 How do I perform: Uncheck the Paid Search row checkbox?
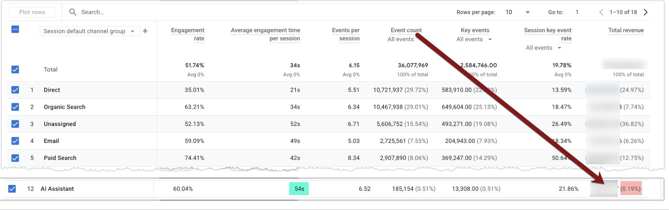[15, 158]
